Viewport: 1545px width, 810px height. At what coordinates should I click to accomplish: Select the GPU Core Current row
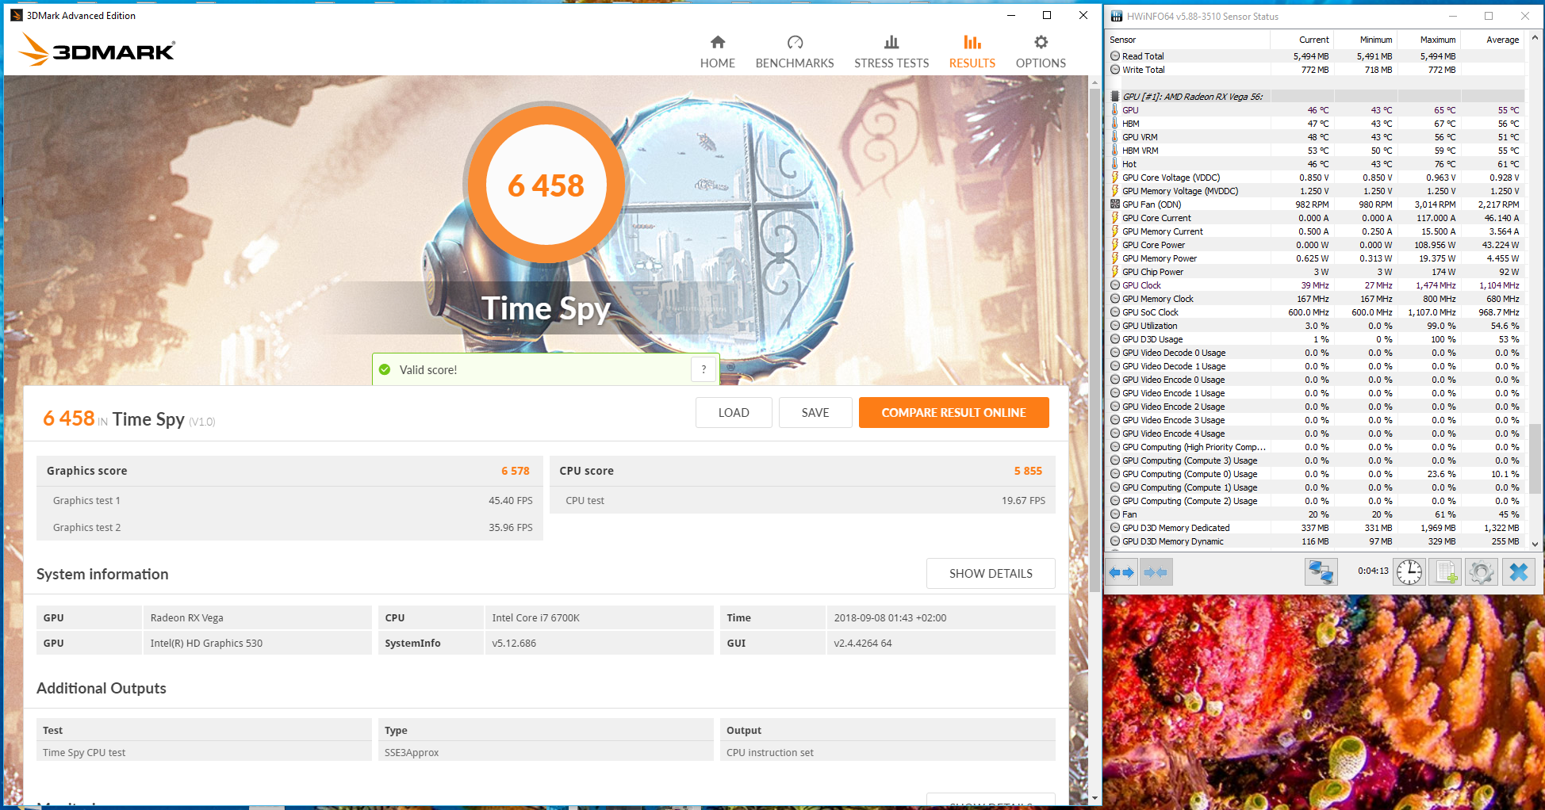coord(1315,218)
